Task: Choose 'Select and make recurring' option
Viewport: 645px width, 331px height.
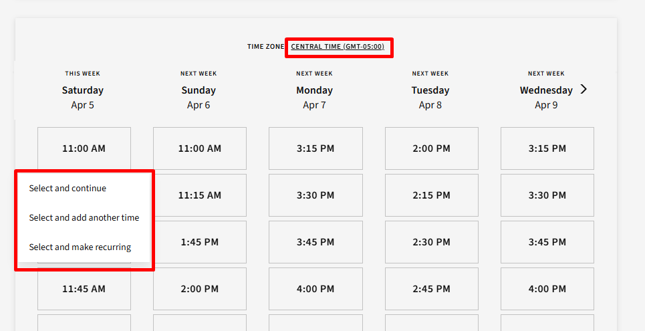Action: 80,247
